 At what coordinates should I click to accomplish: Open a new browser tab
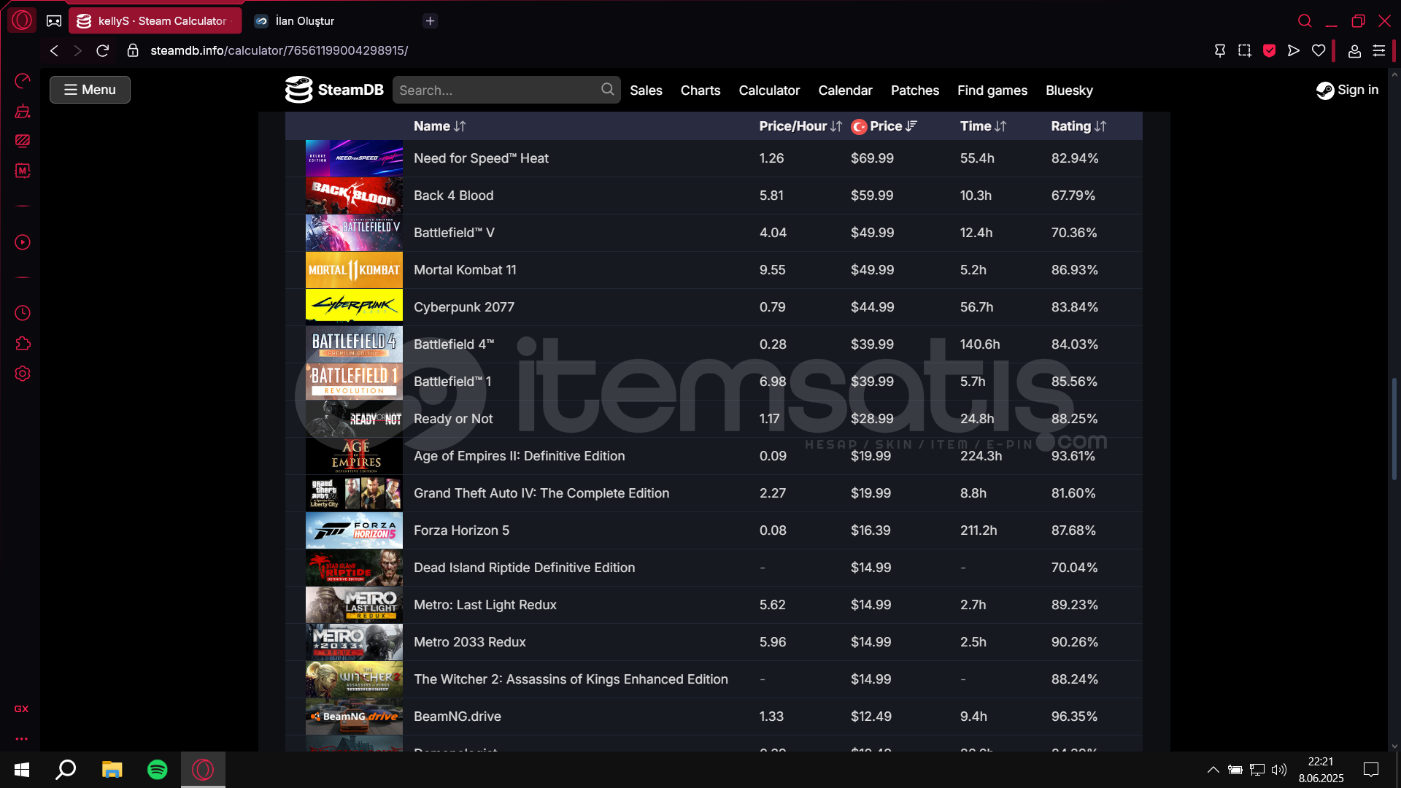point(430,20)
